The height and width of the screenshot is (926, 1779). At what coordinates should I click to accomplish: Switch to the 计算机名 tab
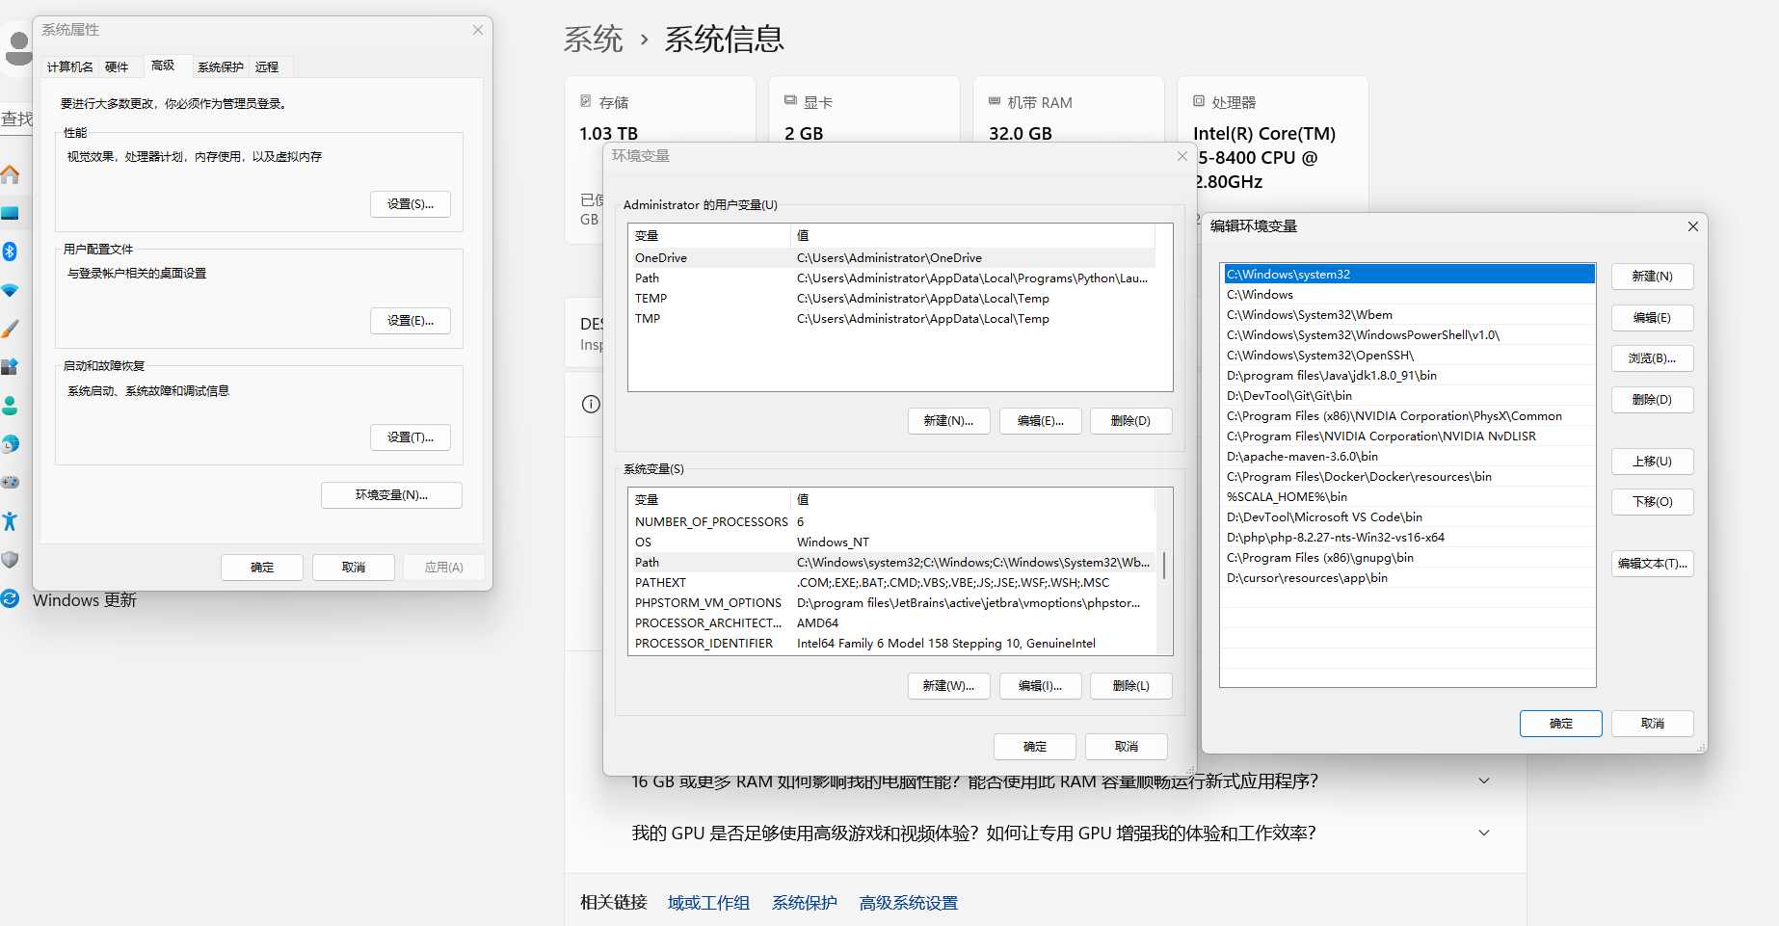pyautogui.click(x=70, y=66)
